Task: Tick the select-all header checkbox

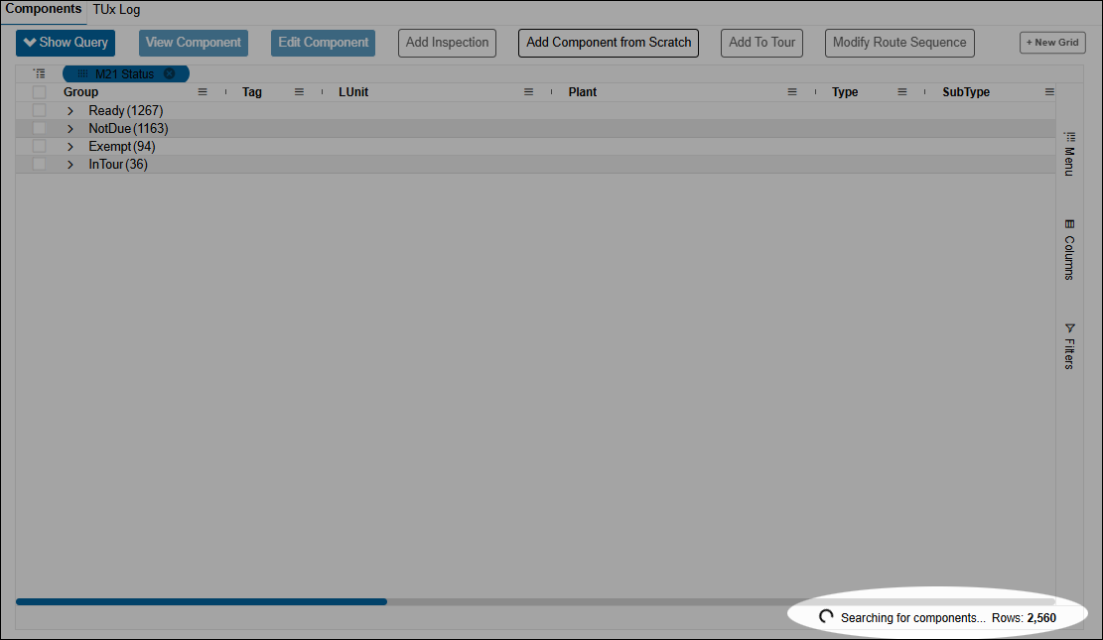Action: coord(40,92)
